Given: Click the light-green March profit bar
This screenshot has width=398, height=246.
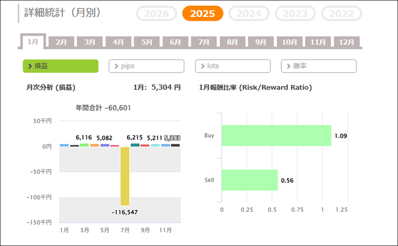Looking at the screenshot, I should tap(84, 145).
